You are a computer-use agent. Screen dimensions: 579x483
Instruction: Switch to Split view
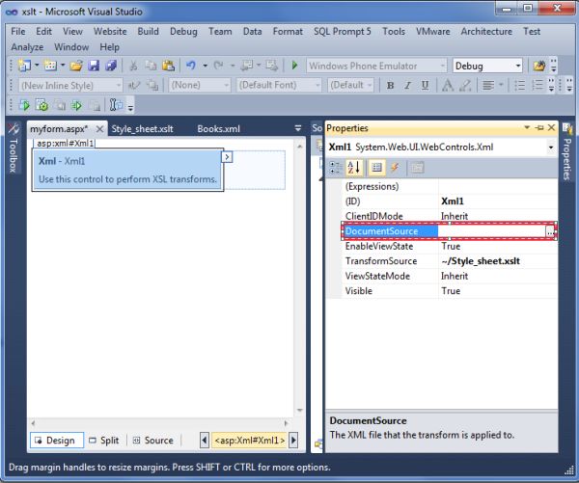point(105,441)
